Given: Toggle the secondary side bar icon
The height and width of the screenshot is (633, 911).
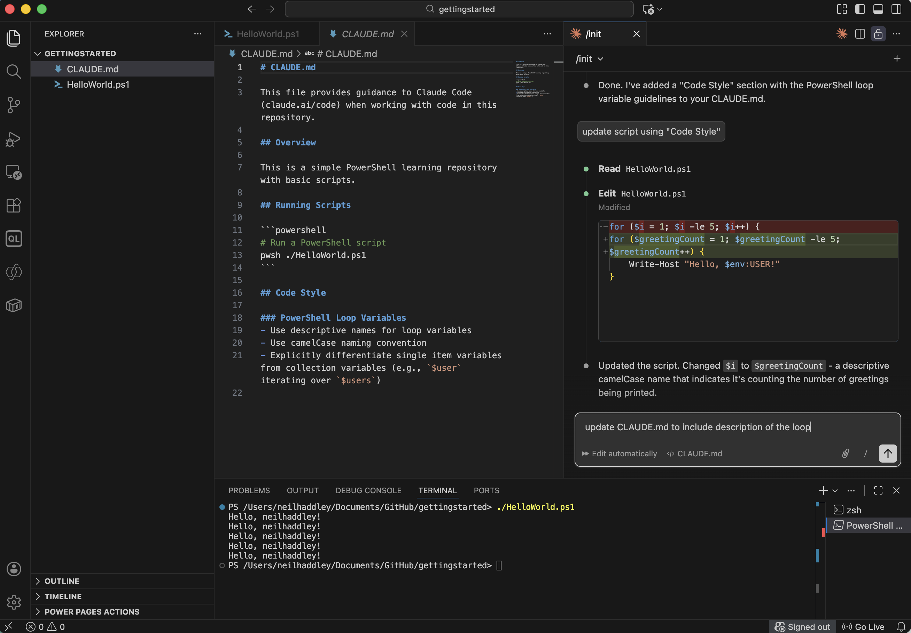Looking at the screenshot, I should click(896, 9).
